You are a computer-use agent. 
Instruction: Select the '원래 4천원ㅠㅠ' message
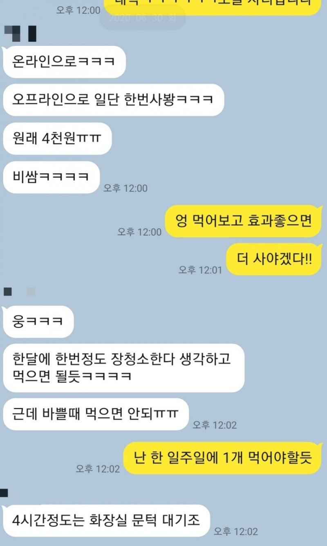[57, 138]
